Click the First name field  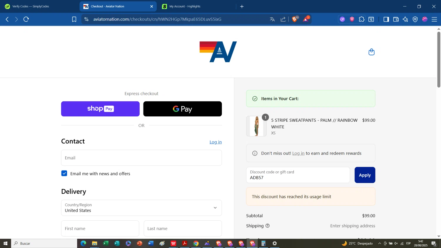click(x=100, y=228)
